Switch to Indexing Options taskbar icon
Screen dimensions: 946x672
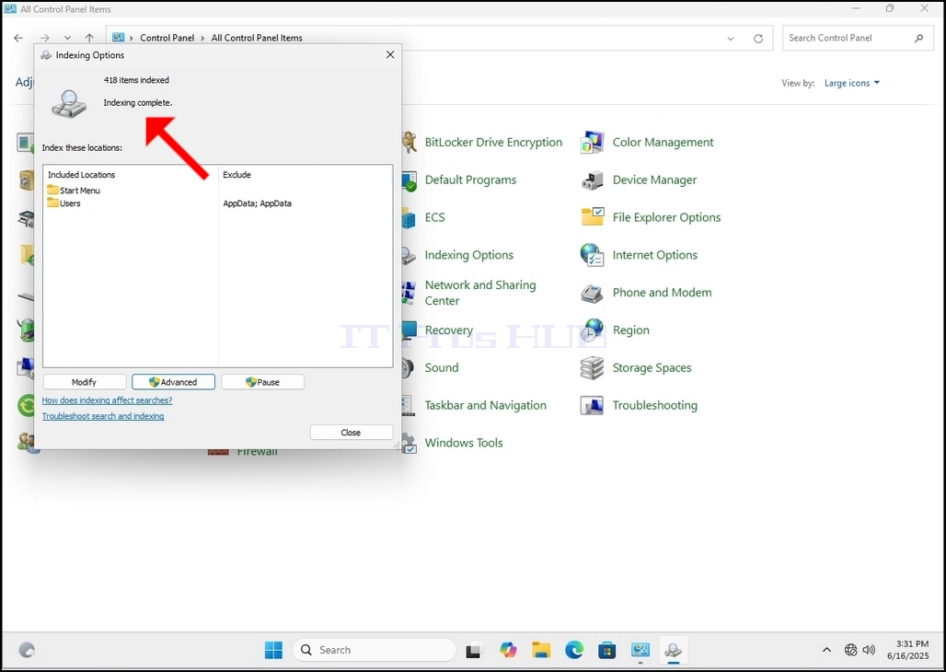pyautogui.click(x=673, y=650)
